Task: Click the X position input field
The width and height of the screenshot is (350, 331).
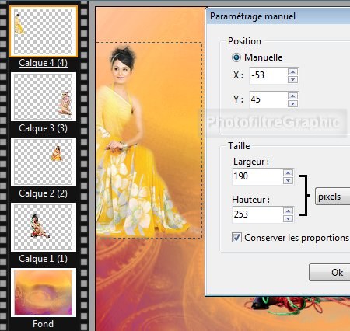Action: tap(268, 75)
